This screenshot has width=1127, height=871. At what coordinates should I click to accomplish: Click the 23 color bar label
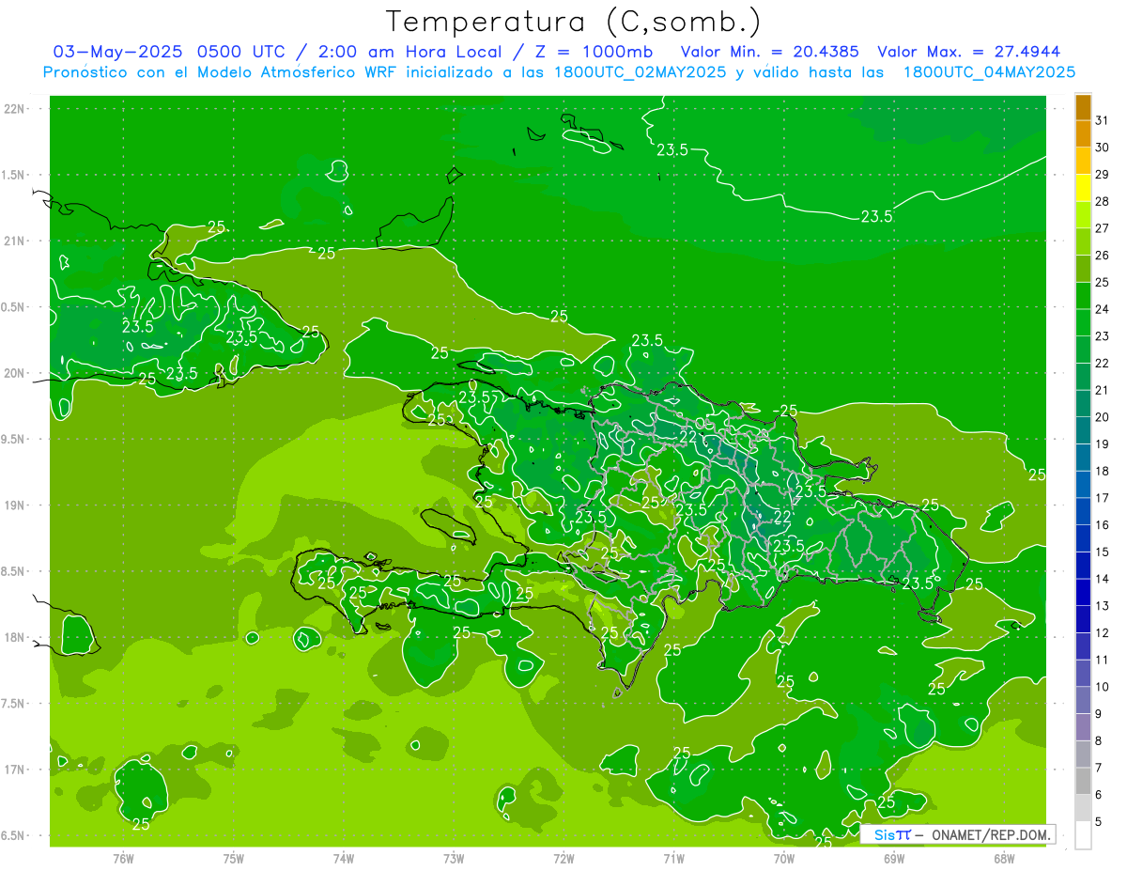pyautogui.click(x=1103, y=336)
